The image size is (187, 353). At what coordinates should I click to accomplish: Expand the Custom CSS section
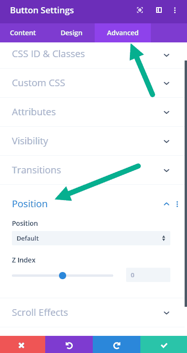(92, 83)
